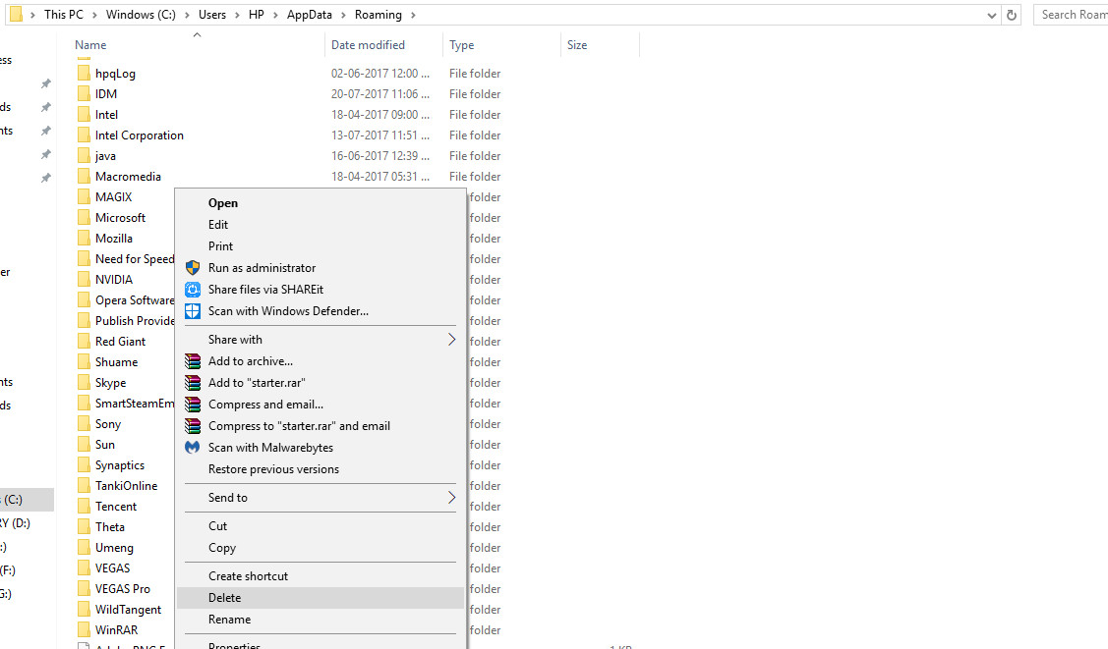Viewport: 1108px width, 649px height.
Task: Expand the Share with submenu arrow
Action: [451, 340]
